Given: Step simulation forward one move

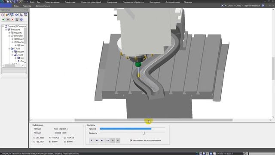Looking at the screenshot, I should [x=107, y=140].
